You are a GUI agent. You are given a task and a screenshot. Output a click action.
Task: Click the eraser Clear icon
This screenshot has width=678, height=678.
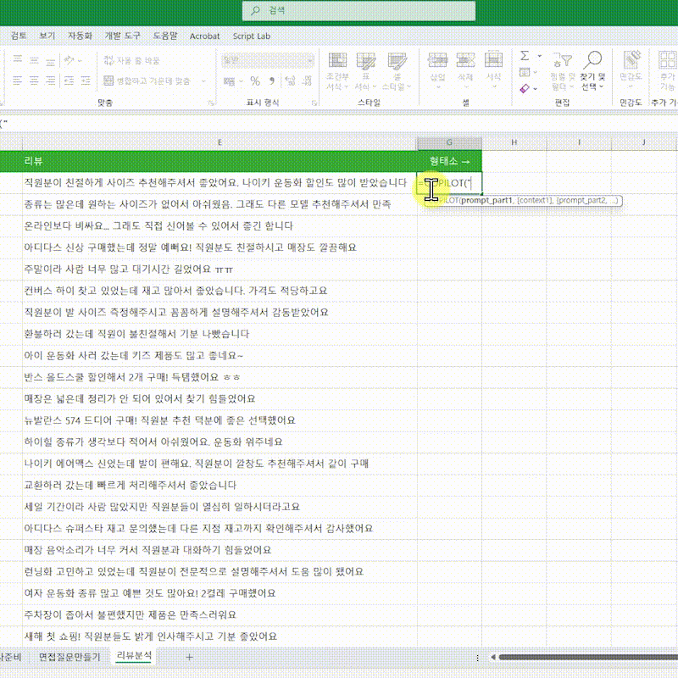pyautogui.click(x=525, y=88)
